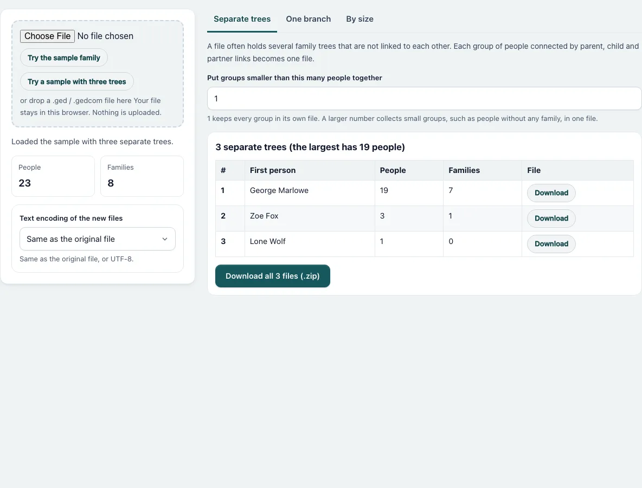Click the 3 separate trees heading

pos(310,147)
